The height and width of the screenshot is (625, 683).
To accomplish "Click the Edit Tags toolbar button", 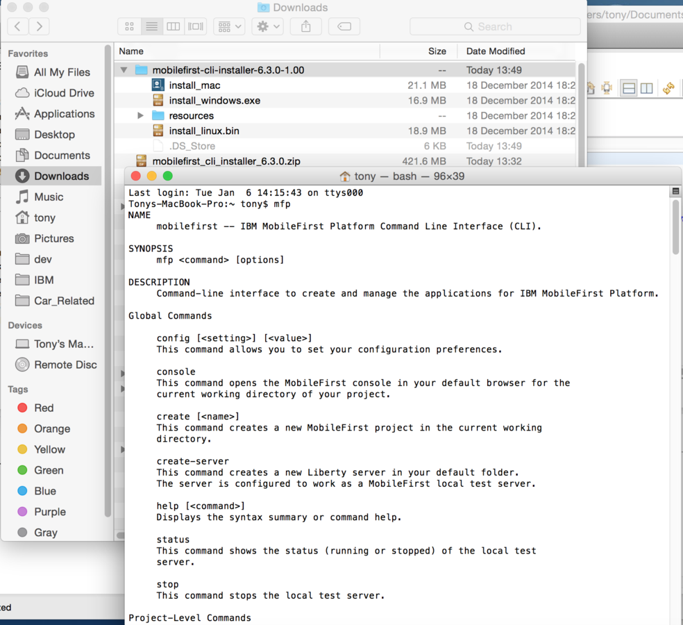I will (344, 26).
